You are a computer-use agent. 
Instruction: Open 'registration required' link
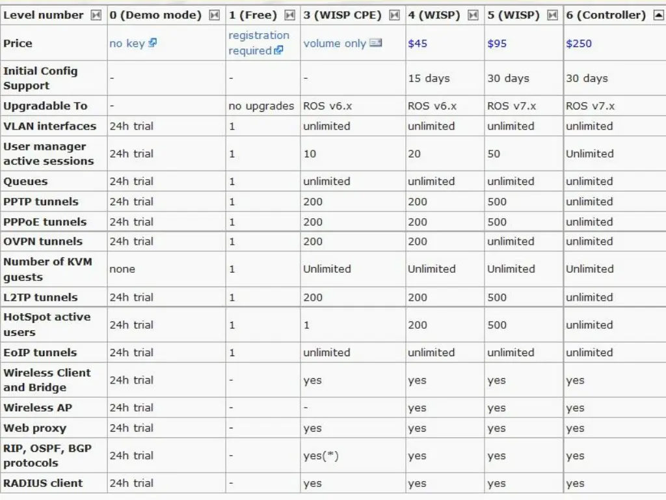[x=258, y=42]
